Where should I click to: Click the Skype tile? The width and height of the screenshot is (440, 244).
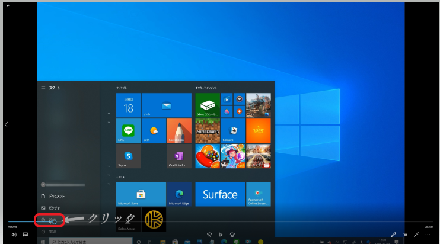tap(128, 157)
